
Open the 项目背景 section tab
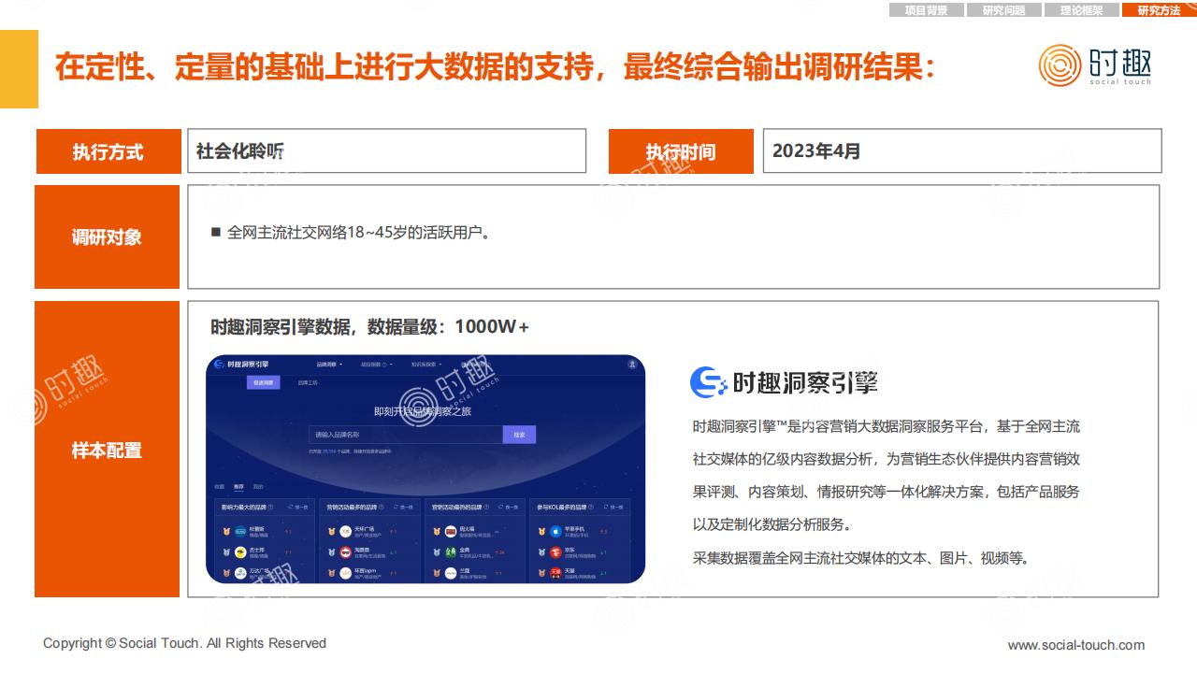[x=926, y=10]
